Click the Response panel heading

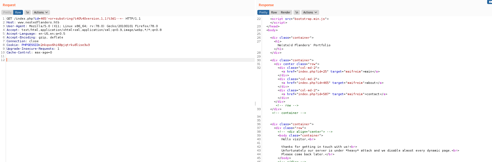pos(266,5)
